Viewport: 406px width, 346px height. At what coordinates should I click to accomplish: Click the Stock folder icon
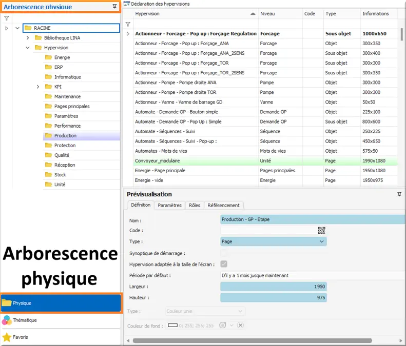click(48, 175)
